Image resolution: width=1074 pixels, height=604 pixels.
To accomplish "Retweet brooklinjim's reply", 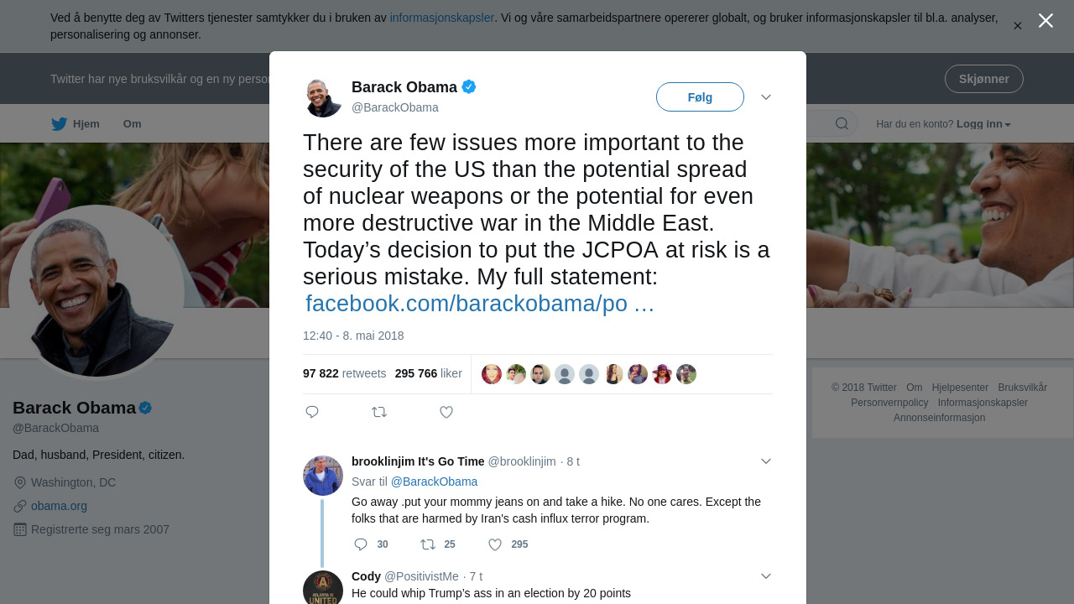I will point(428,544).
